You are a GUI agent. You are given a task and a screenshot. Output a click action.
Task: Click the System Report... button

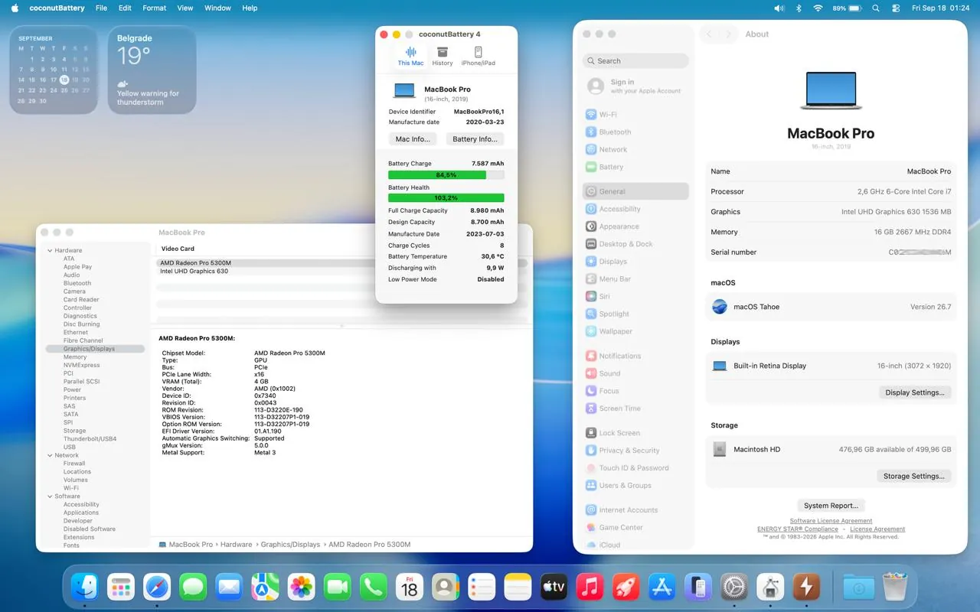click(831, 506)
